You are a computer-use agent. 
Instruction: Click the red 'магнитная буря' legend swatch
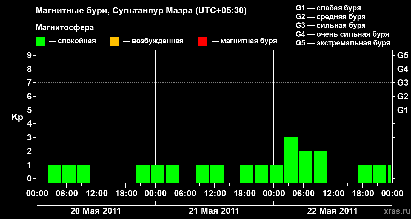tap(203, 41)
